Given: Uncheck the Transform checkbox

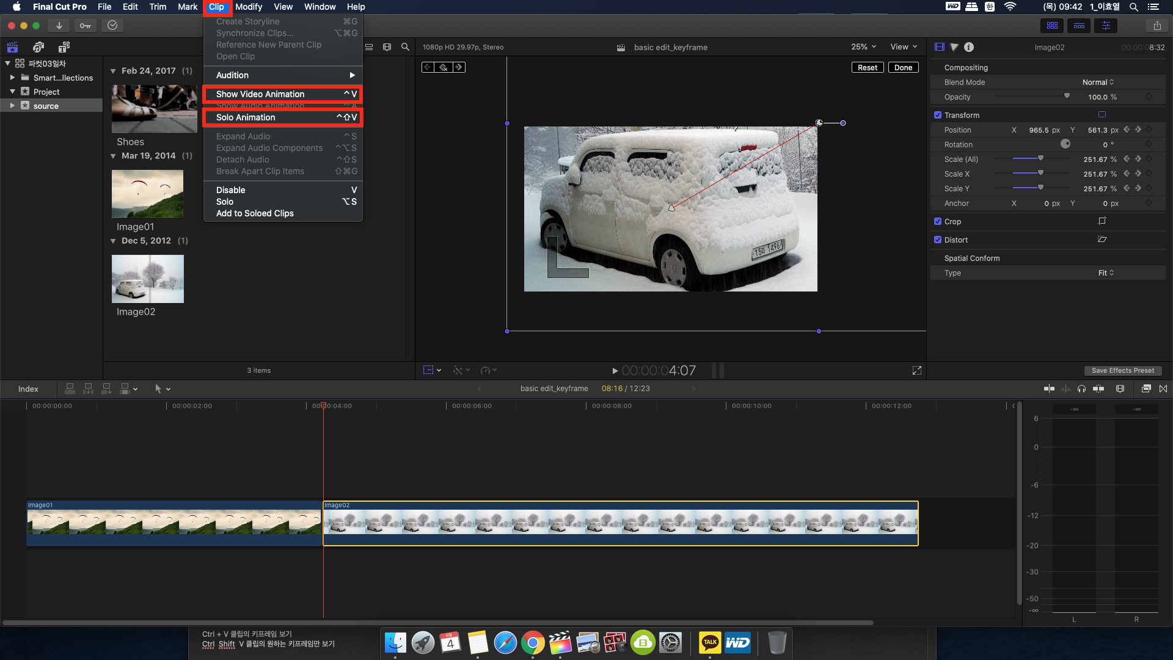Looking at the screenshot, I should click(x=938, y=115).
